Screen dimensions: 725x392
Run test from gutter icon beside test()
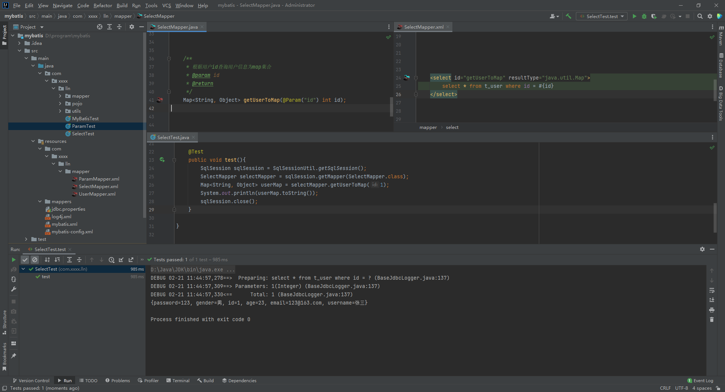(x=162, y=160)
